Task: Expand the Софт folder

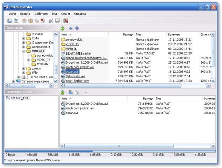Action: (24, 38)
